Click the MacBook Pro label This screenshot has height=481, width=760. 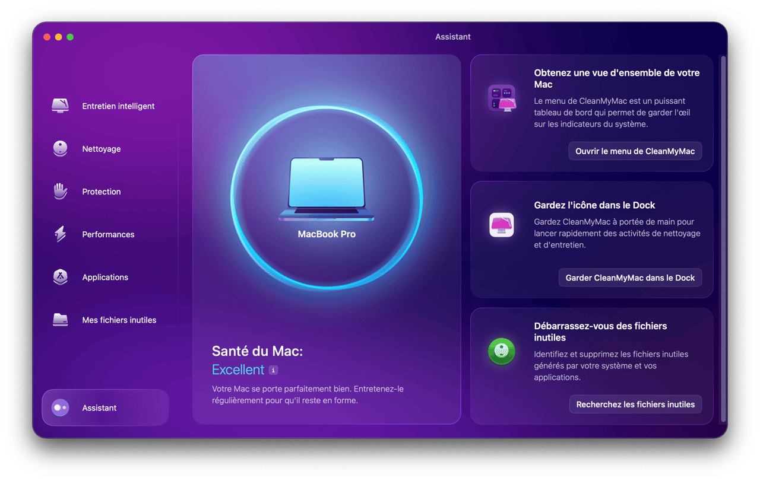pos(327,234)
